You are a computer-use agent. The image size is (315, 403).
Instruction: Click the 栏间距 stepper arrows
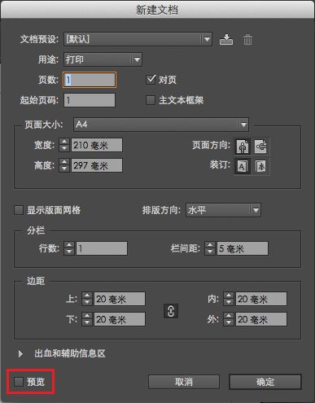tap(210, 248)
